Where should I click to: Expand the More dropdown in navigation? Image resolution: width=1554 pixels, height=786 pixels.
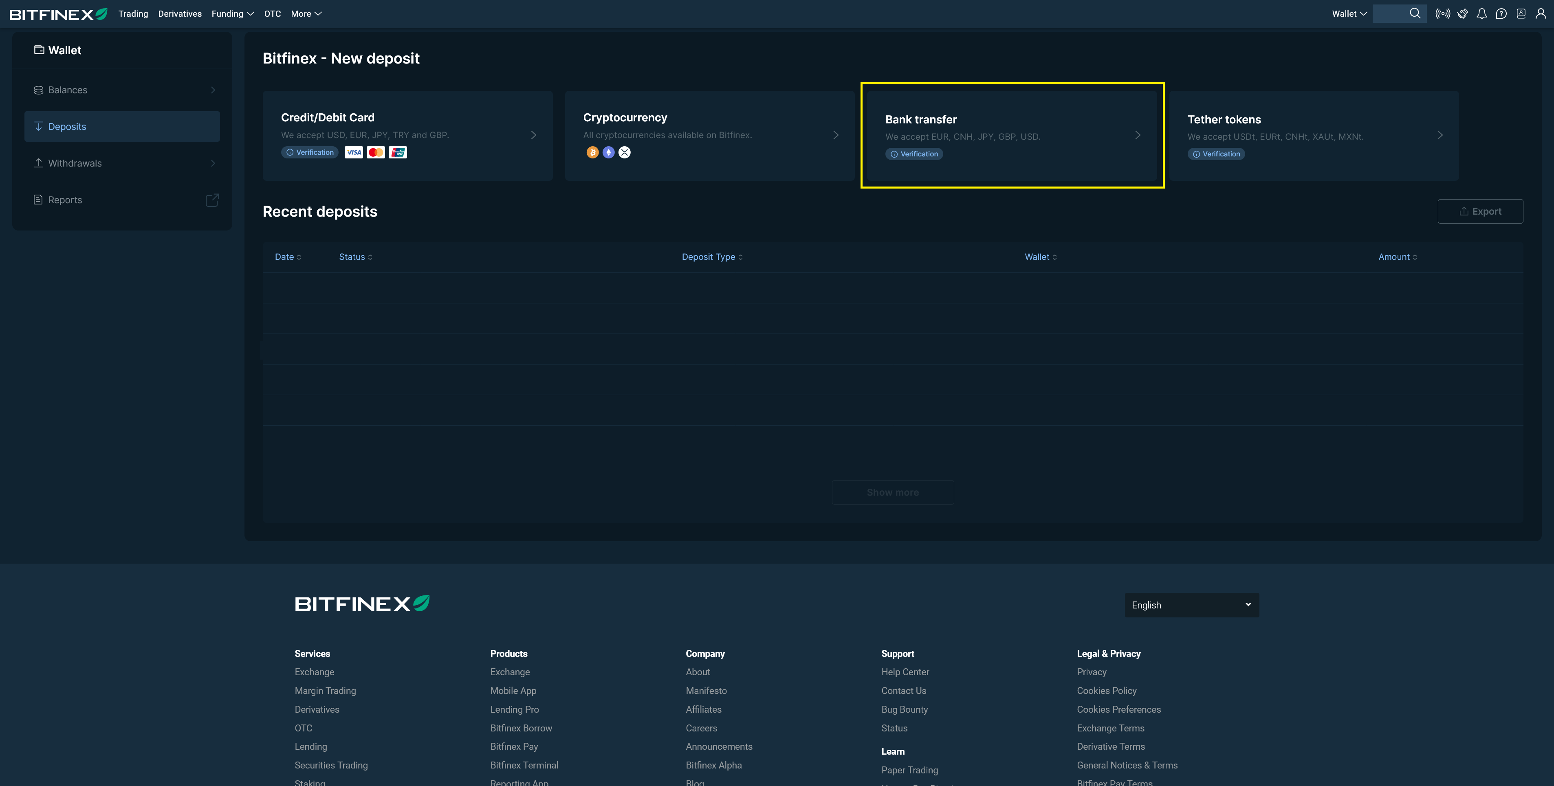pyautogui.click(x=306, y=14)
